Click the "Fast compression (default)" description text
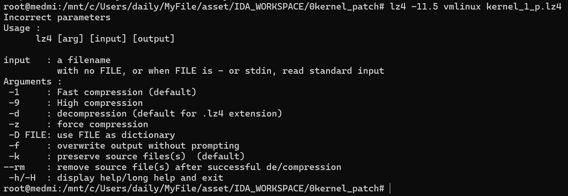This screenshot has width=568, height=196. 126,92
